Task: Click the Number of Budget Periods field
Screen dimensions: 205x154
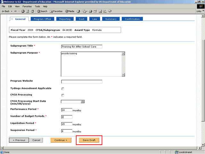Action: point(67,117)
